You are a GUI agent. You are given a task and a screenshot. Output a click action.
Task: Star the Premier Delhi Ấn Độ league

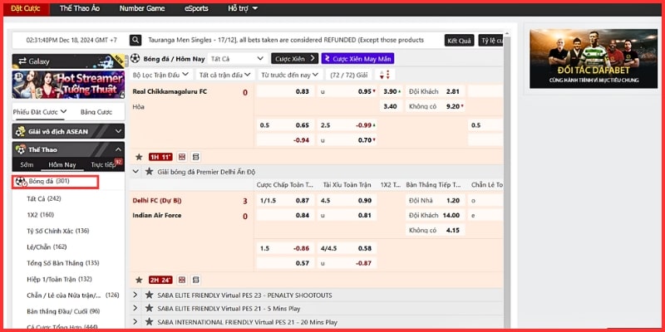149,171
